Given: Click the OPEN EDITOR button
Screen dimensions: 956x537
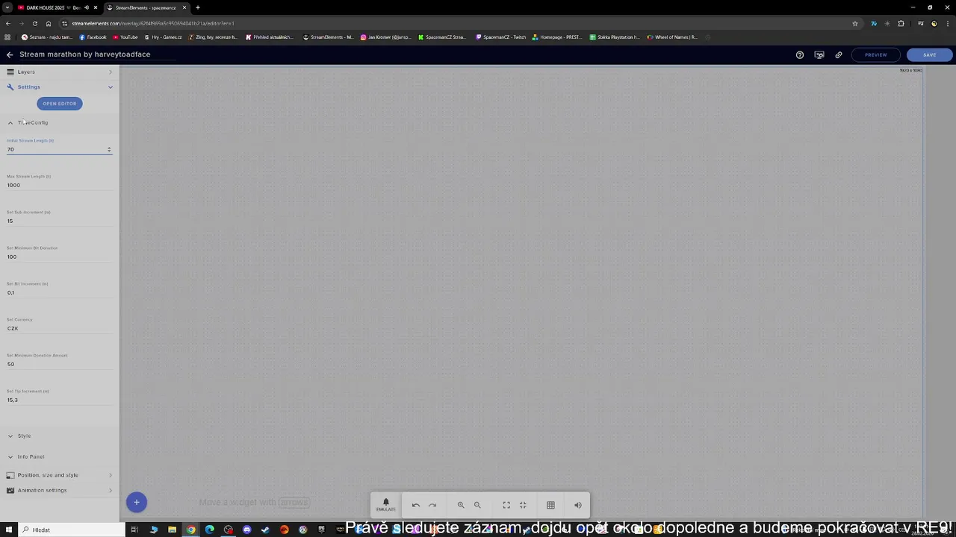Looking at the screenshot, I should pyautogui.click(x=59, y=104).
